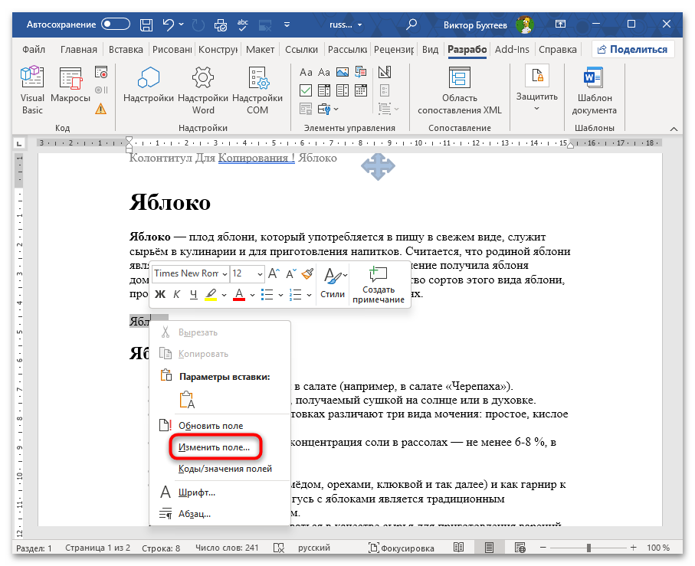Enable Design Mode in controls group

click(385, 72)
